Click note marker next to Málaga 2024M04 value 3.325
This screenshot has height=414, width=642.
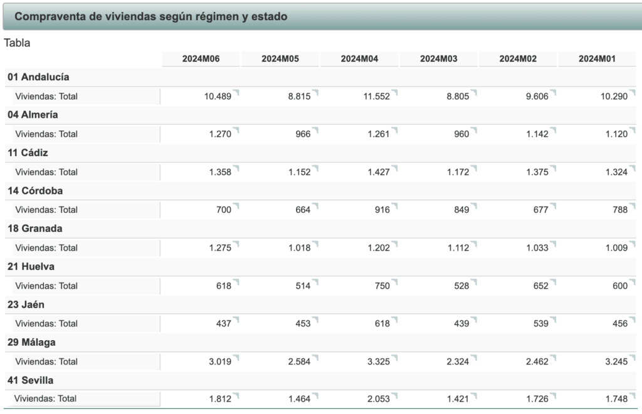[x=395, y=358]
